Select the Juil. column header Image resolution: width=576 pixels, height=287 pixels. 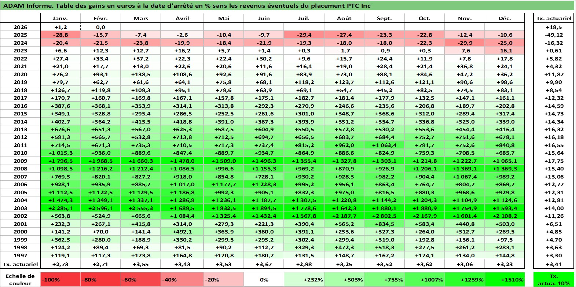click(x=304, y=18)
